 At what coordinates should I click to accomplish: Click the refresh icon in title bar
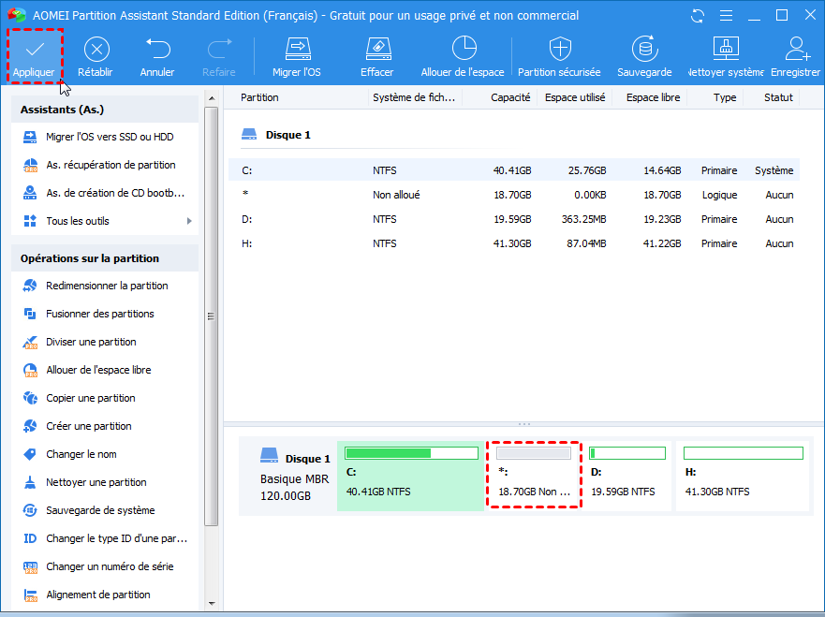coord(698,15)
